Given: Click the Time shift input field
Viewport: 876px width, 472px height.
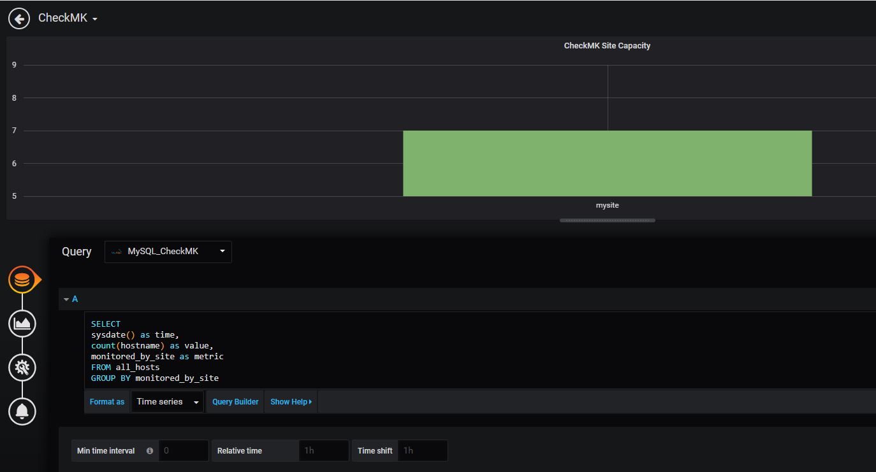Looking at the screenshot, I should [423, 451].
